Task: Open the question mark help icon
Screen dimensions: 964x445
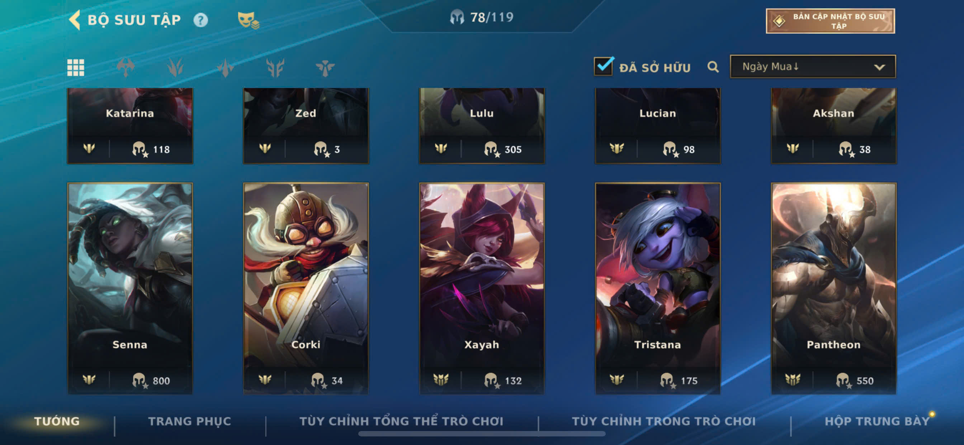Action: pos(200,20)
